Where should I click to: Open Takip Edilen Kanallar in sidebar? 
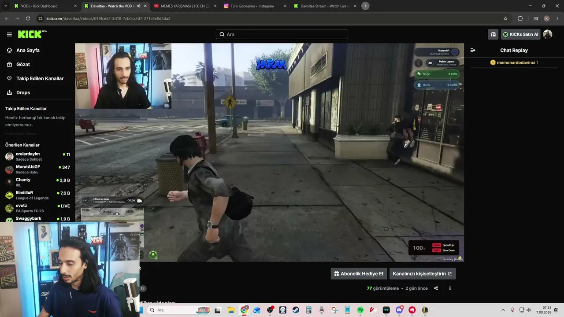[x=40, y=78]
